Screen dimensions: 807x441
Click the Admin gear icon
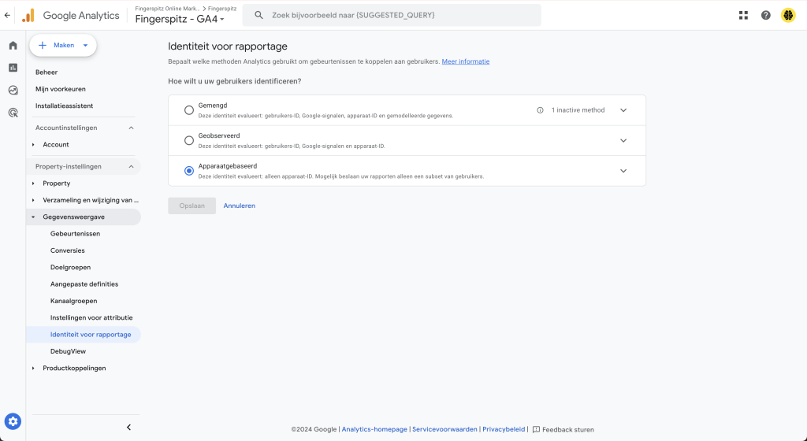tap(13, 422)
